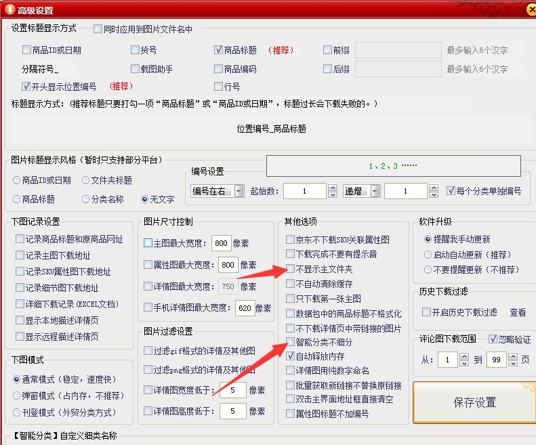The image size is (536, 445).
Task: Enable 开启历史下载过滤 checkbox
Action: pyautogui.click(x=426, y=312)
